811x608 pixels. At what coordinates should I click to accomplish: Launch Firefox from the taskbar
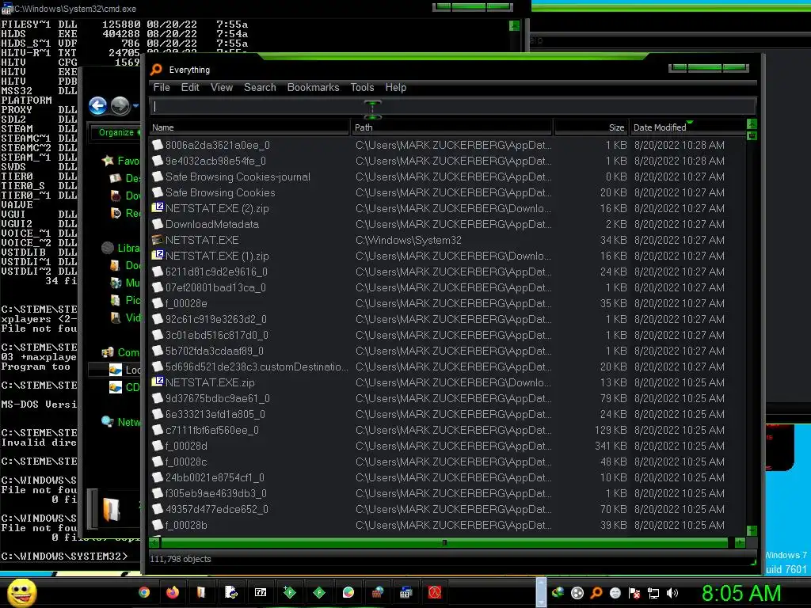172,592
